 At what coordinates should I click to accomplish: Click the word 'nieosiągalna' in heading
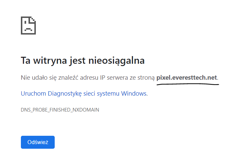point(116,60)
